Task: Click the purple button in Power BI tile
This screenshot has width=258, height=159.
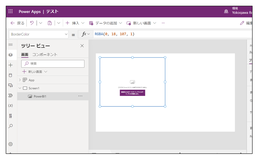Action: (x=132, y=93)
